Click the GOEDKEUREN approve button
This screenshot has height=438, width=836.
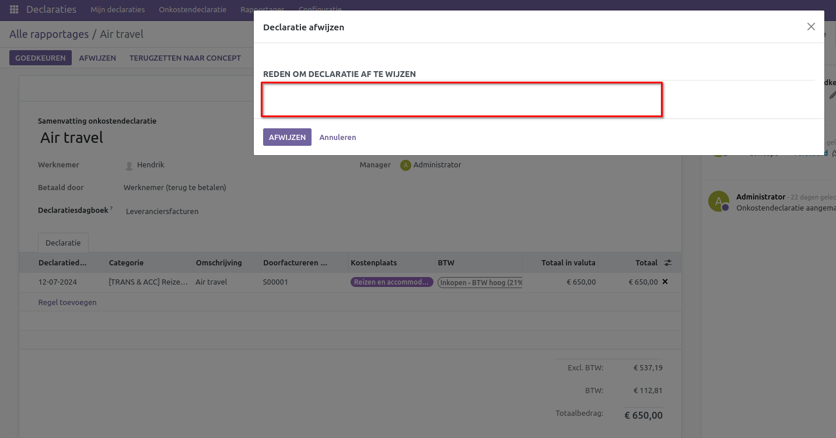[x=40, y=58]
